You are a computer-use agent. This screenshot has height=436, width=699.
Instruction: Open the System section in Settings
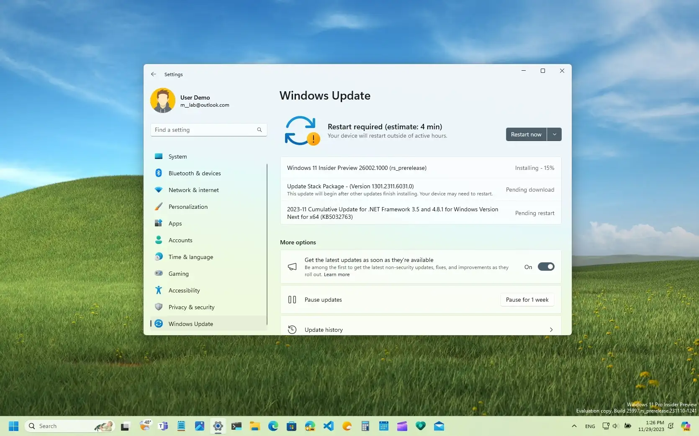[x=177, y=156]
